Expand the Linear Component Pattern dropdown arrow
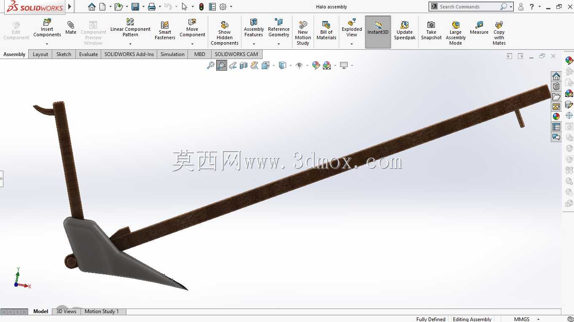The image size is (574, 322). tap(130, 44)
